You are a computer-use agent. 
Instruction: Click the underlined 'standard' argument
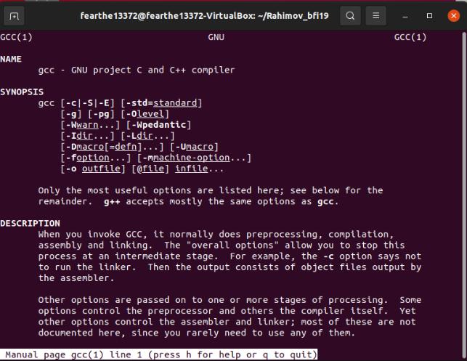click(x=175, y=102)
